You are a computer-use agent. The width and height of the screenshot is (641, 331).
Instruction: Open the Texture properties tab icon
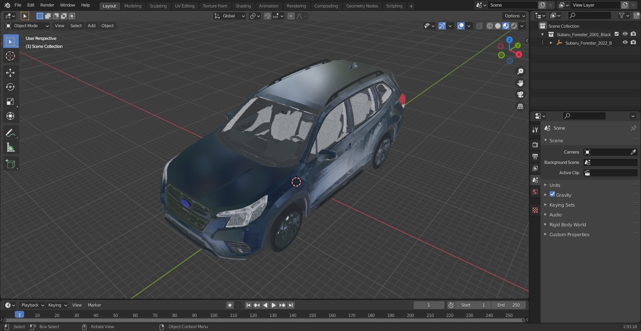[x=535, y=210]
